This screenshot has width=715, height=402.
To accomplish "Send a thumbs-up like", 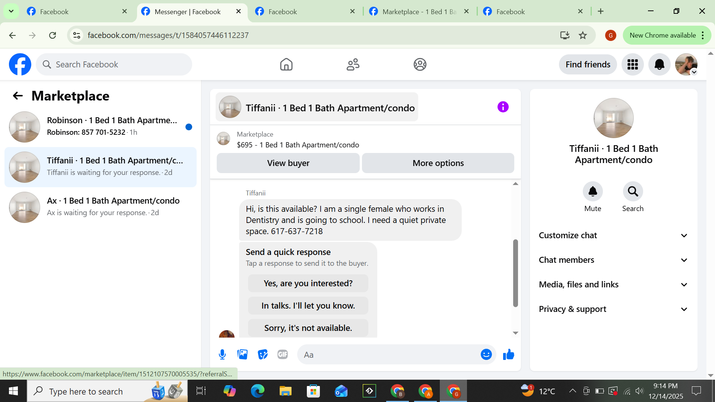I will (x=508, y=354).
